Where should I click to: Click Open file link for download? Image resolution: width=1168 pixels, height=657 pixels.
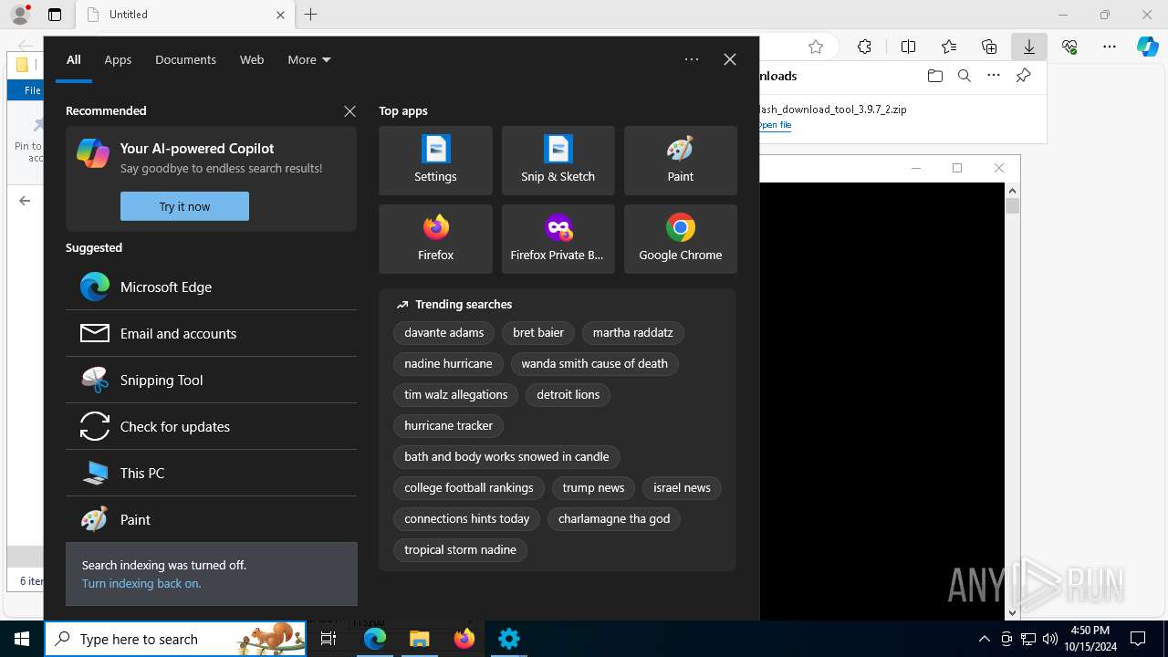click(775, 125)
